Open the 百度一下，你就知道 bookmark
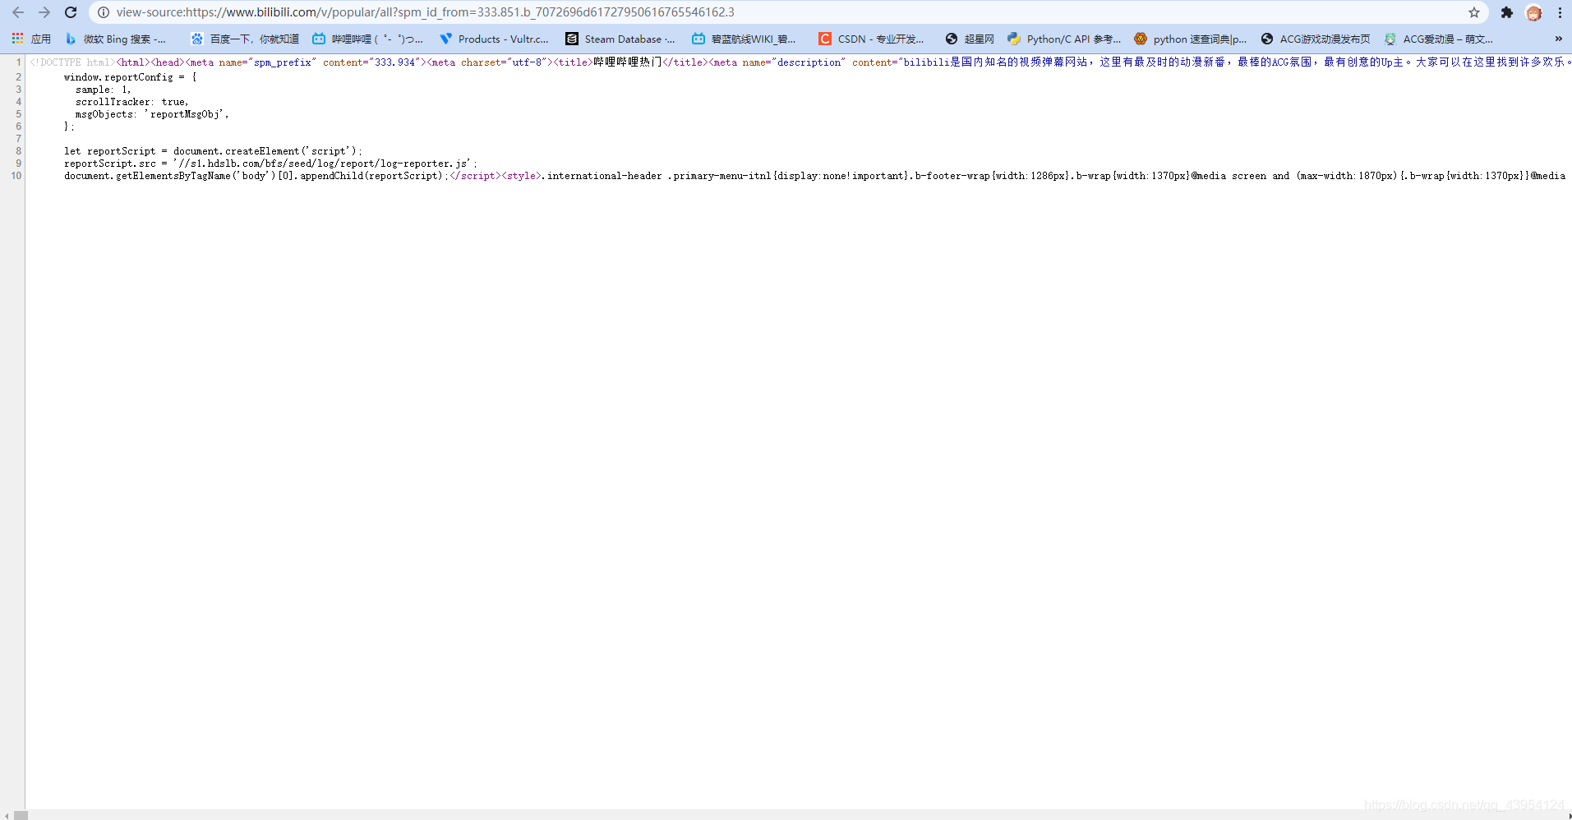This screenshot has height=820, width=1572. point(245,39)
